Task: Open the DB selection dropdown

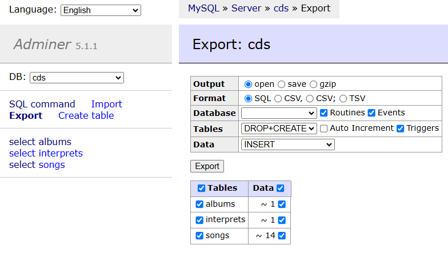Action: [x=77, y=78]
